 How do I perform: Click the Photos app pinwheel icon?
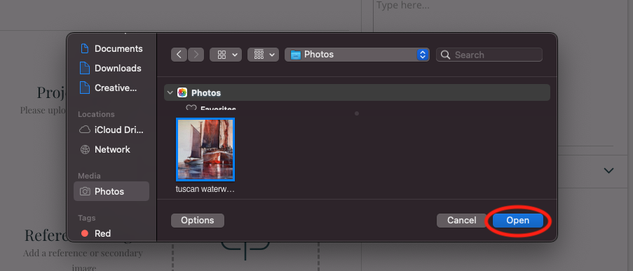click(182, 92)
